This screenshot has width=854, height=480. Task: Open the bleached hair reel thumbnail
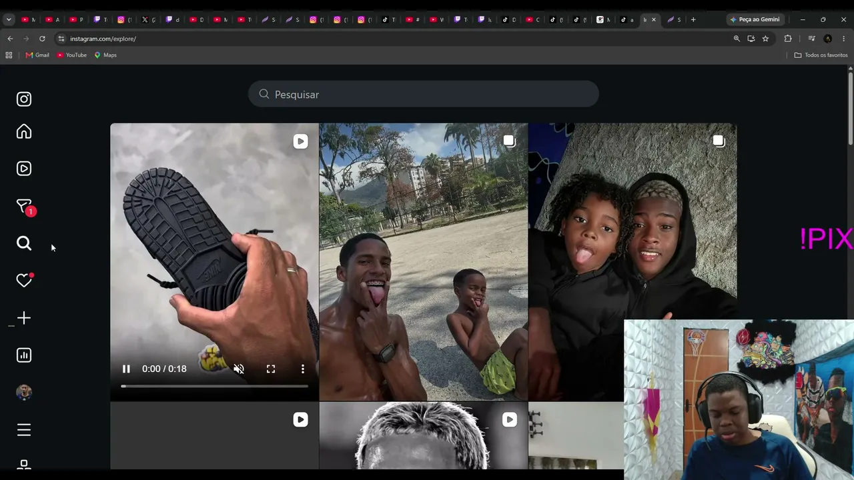(424, 435)
